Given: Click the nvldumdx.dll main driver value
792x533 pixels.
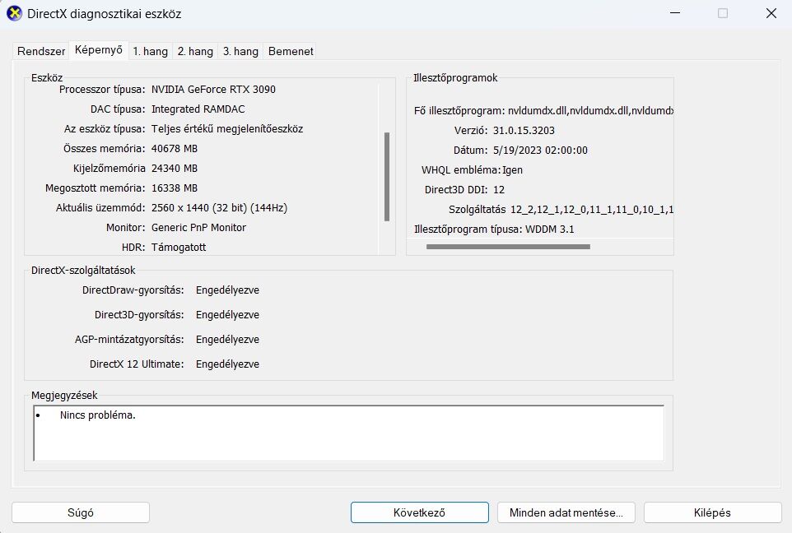Looking at the screenshot, I should click(x=590, y=110).
